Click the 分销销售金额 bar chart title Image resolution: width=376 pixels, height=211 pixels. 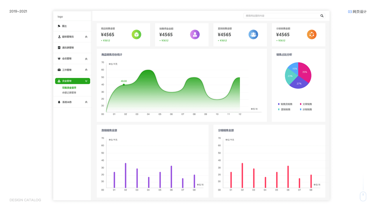click(226, 130)
